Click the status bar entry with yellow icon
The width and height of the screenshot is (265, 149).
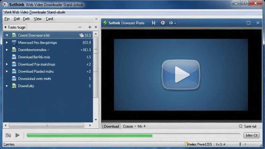(199, 144)
